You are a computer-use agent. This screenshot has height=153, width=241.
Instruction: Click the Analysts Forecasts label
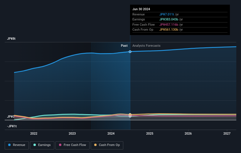click(x=146, y=46)
